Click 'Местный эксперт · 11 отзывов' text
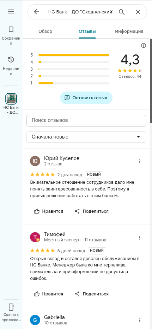The height and width of the screenshot is (329, 152). point(75,240)
